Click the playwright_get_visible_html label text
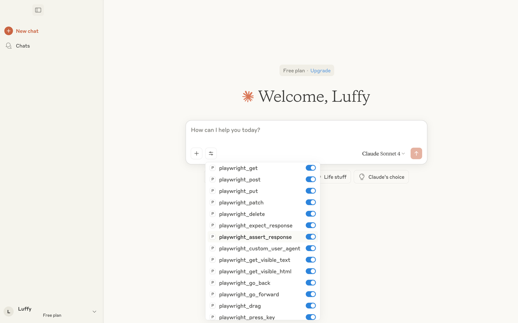518x323 pixels. (x=255, y=272)
